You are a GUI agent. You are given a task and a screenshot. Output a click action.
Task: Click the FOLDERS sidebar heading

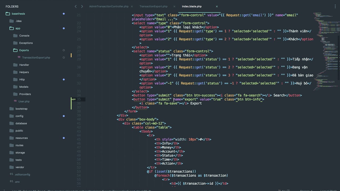coord(12,6)
